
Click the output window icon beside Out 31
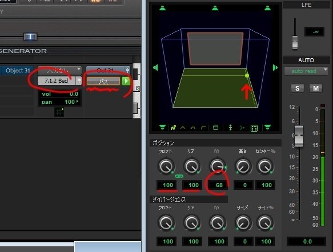tap(127, 70)
